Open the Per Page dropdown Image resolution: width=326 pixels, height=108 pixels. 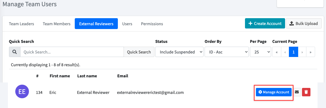pos(260,52)
